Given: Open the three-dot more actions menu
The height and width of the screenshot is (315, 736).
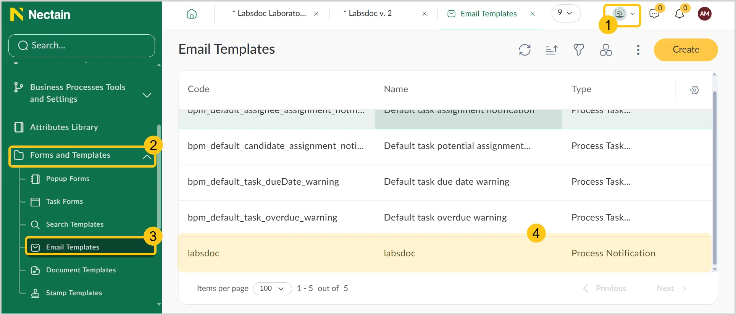Looking at the screenshot, I should [638, 50].
